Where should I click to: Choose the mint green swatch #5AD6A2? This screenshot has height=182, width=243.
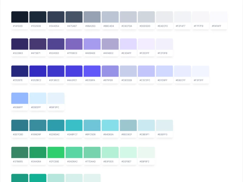pos(74,153)
